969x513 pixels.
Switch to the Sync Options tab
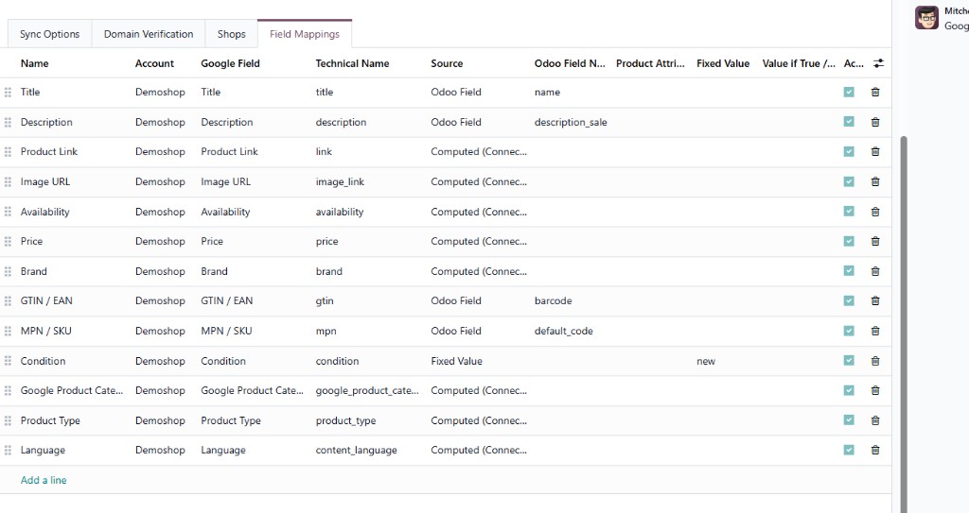(x=49, y=34)
